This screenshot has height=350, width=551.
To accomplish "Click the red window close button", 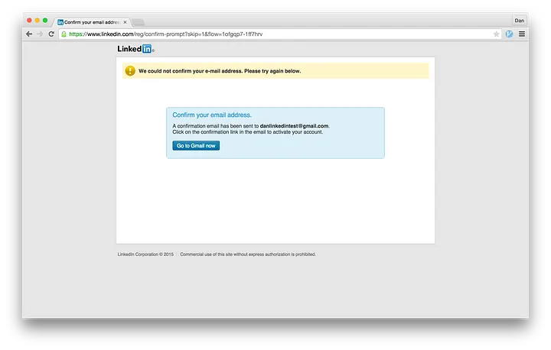I will point(30,21).
